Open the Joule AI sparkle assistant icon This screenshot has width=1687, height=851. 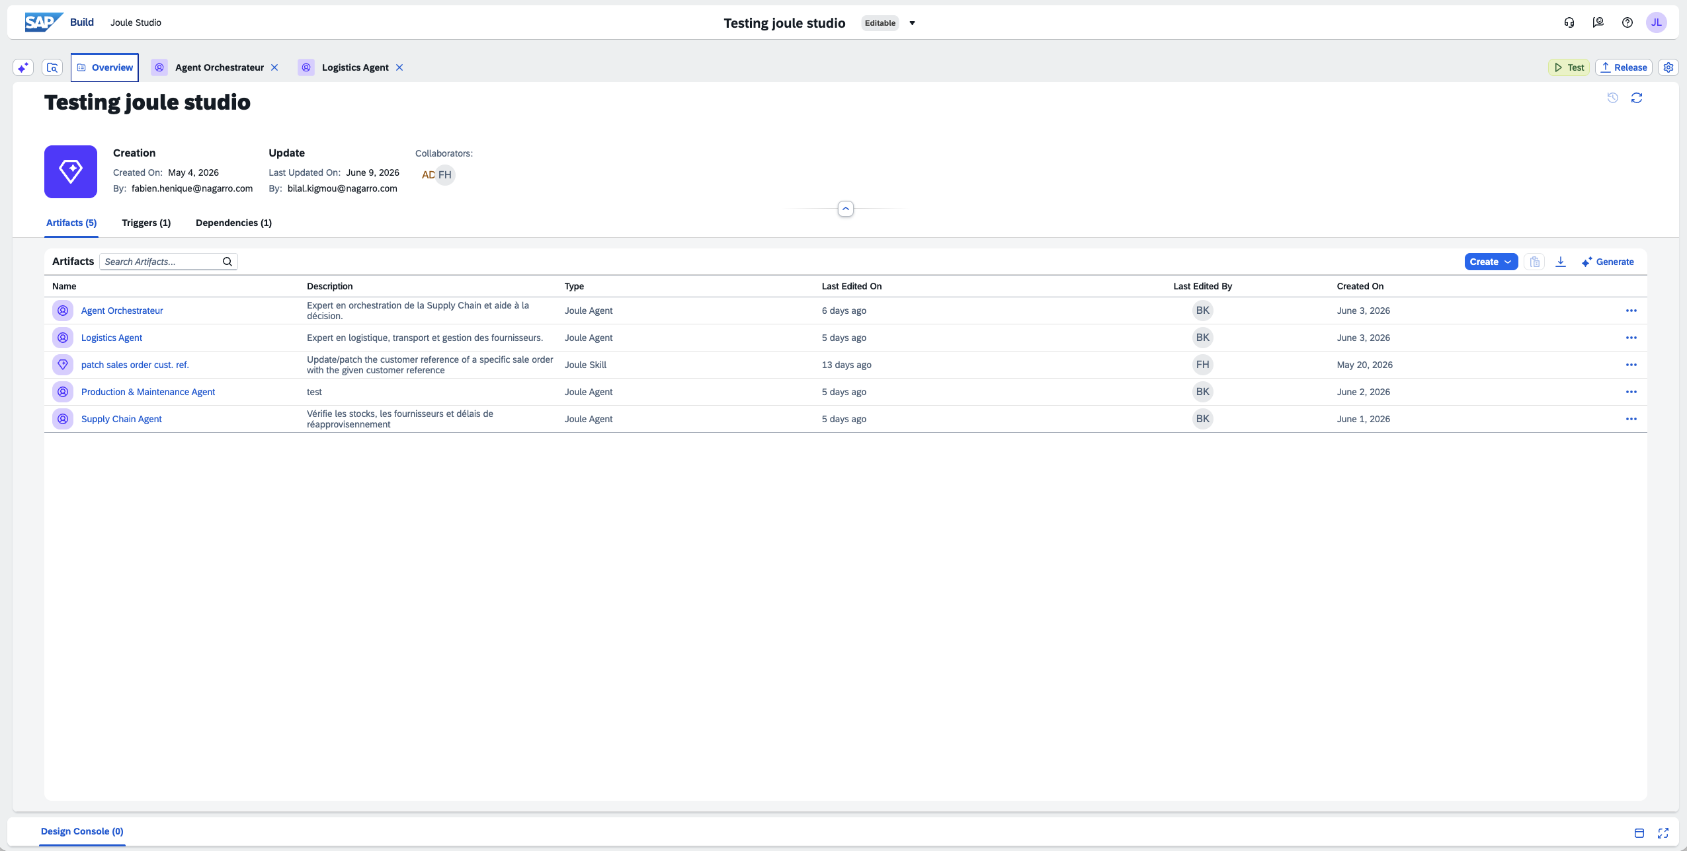point(23,67)
